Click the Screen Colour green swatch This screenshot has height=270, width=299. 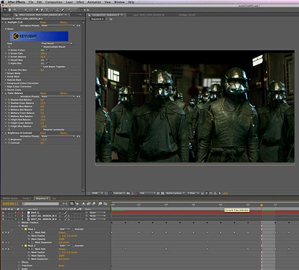[42, 50]
